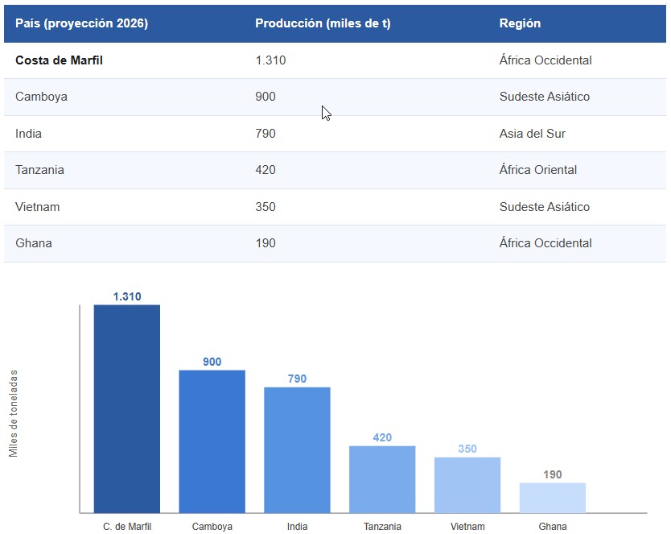
Task: Click the dark blue C. de Marfil bar
Action: click(x=127, y=408)
